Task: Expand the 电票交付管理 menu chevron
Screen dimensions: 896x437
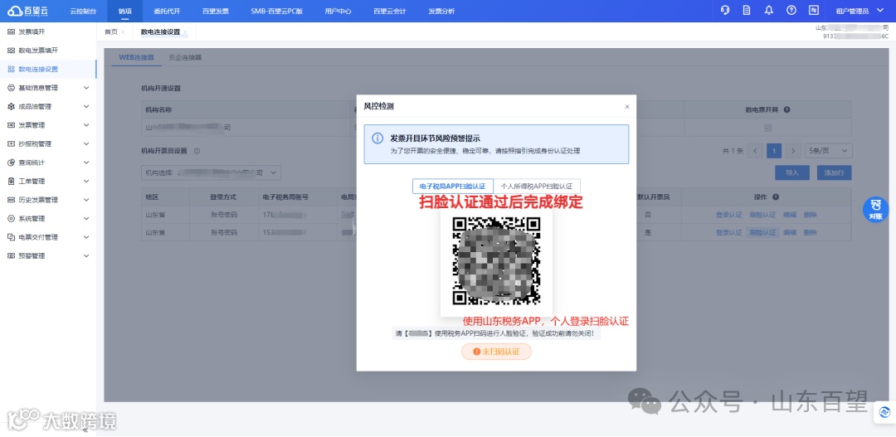Action: tap(86, 237)
